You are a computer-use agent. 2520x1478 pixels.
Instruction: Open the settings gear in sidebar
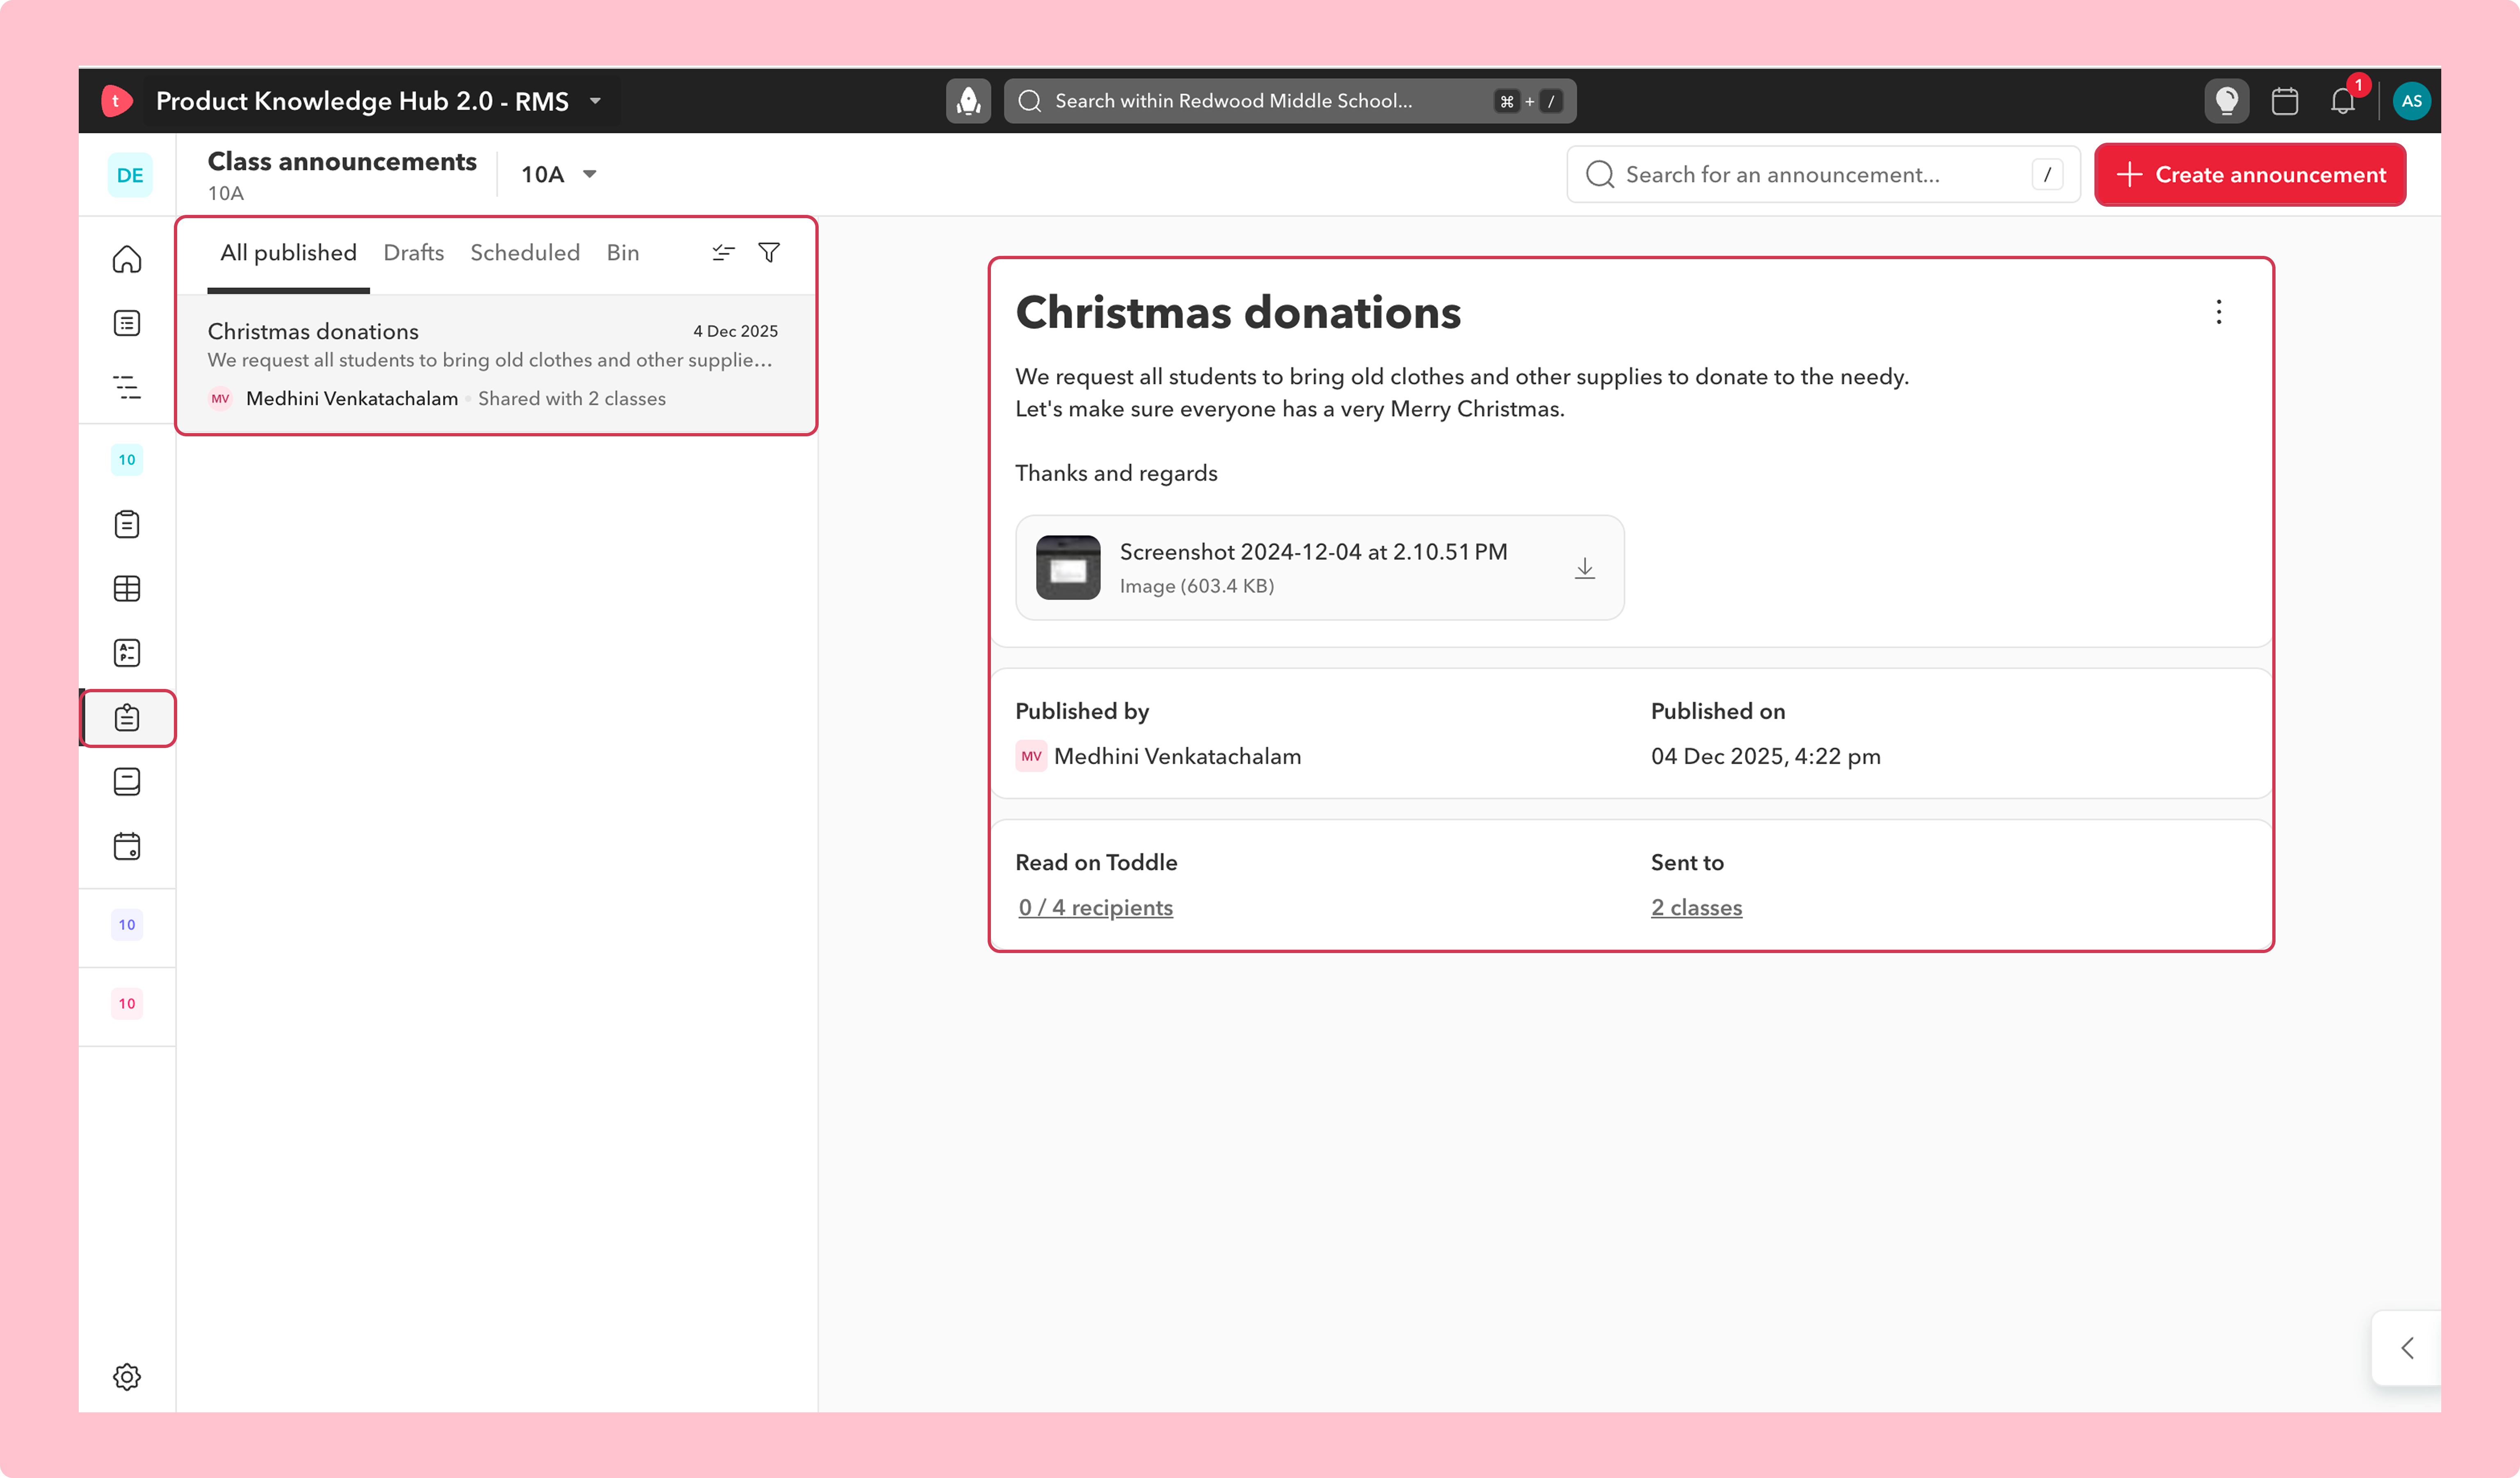(127, 1377)
